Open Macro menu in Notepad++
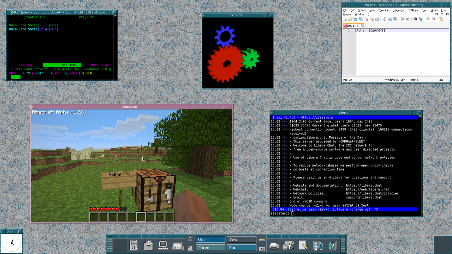452x254 pixels. point(434,10)
